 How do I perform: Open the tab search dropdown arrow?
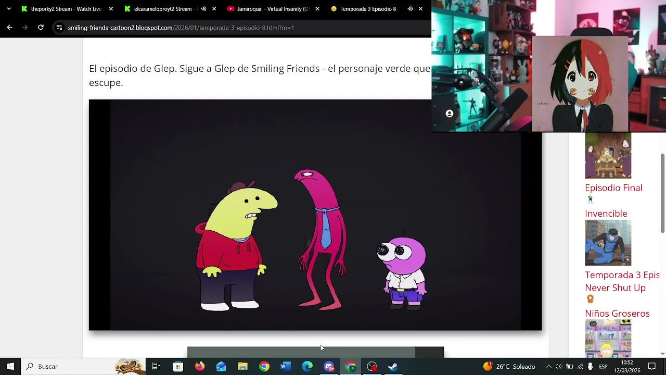coord(9,9)
